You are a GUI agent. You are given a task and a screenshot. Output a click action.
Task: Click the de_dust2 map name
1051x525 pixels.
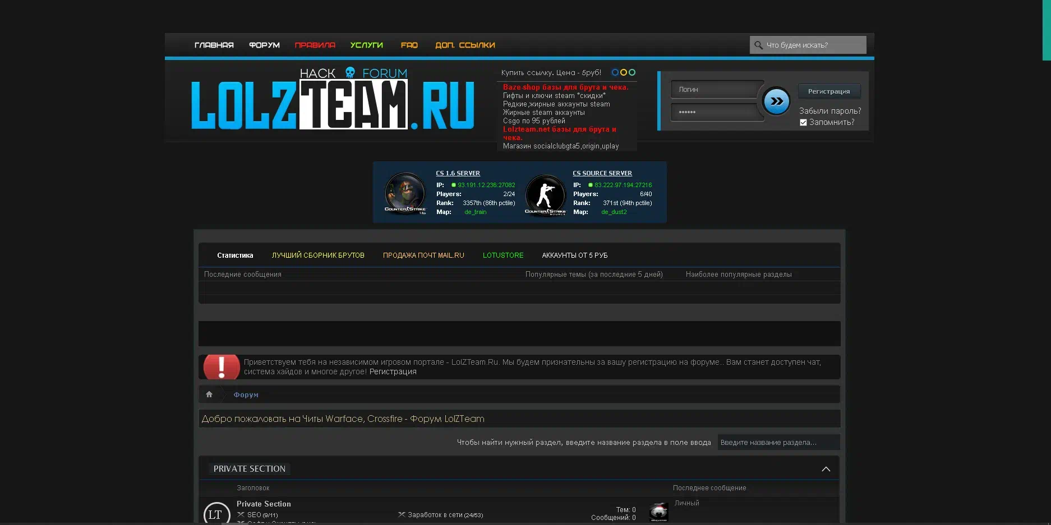pyautogui.click(x=614, y=212)
